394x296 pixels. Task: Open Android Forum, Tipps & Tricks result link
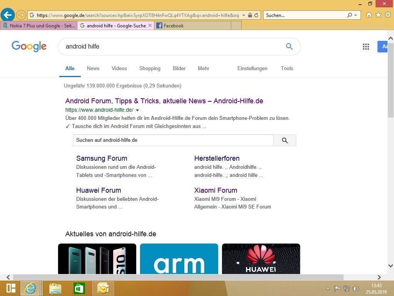click(x=164, y=101)
